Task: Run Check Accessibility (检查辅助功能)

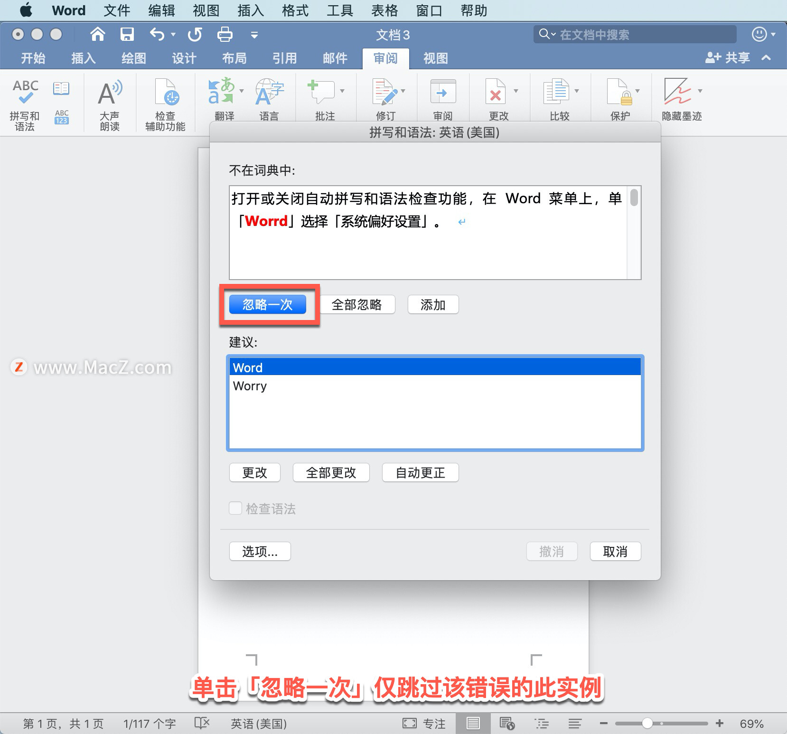Action: [x=166, y=104]
